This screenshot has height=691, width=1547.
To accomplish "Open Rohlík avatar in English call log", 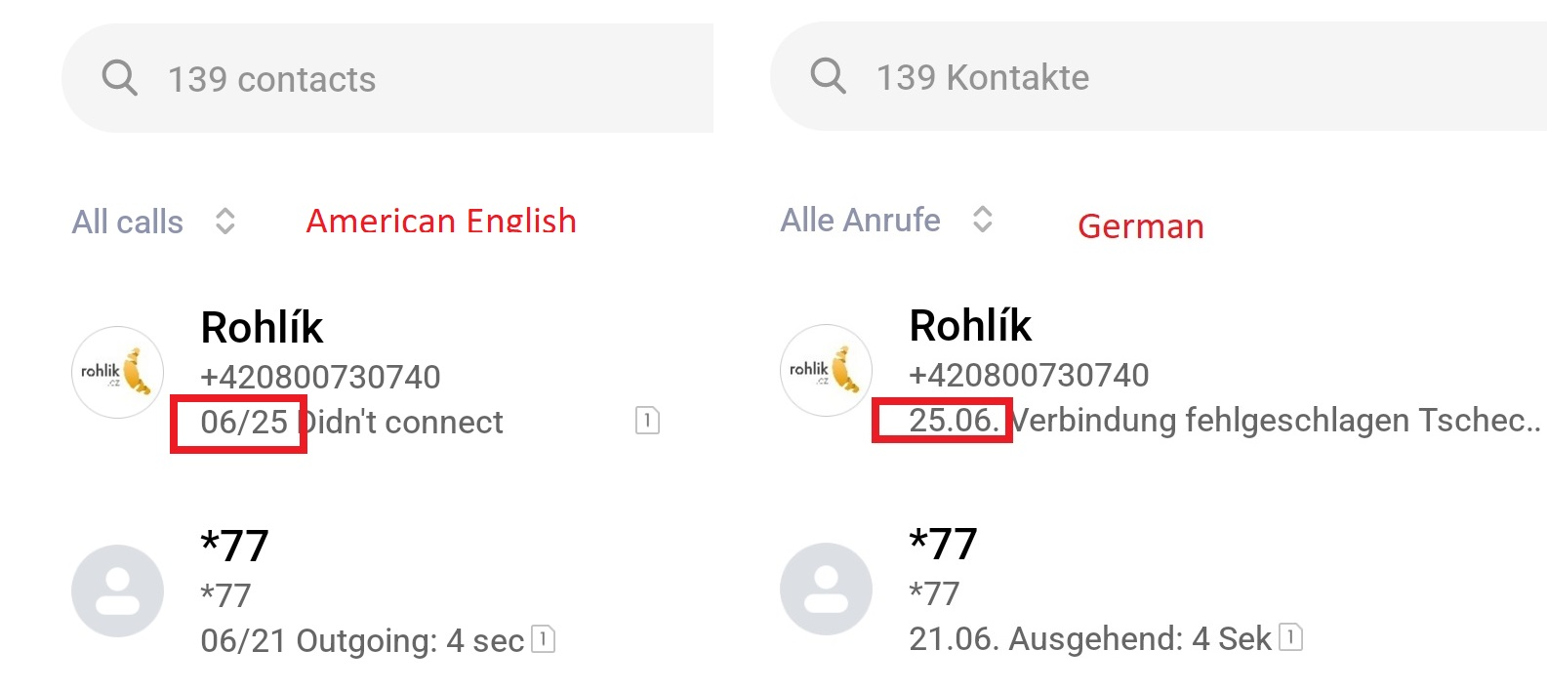I will tap(117, 372).
